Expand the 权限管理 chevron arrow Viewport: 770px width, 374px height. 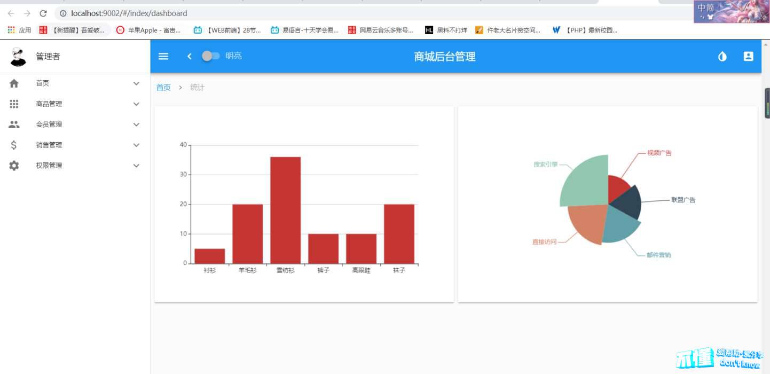136,166
